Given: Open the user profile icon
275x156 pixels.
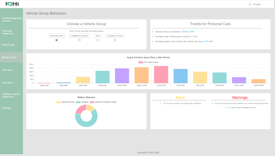Looking at the screenshot, I should (x=250, y=4).
